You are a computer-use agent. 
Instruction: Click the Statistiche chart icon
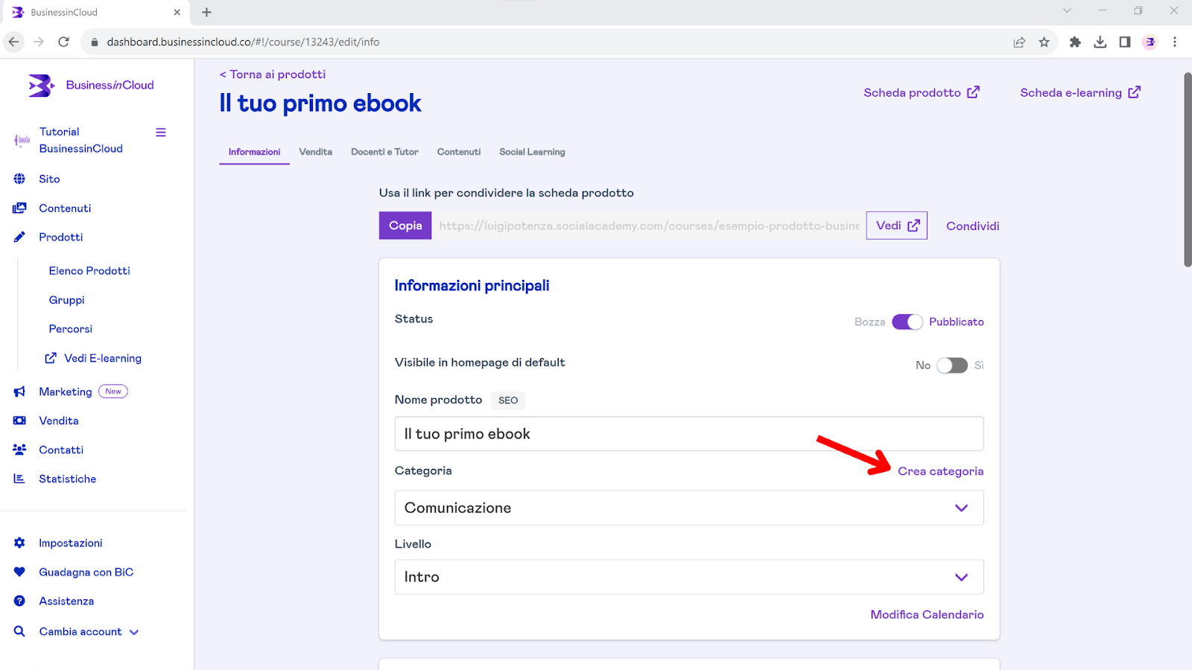click(x=19, y=479)
